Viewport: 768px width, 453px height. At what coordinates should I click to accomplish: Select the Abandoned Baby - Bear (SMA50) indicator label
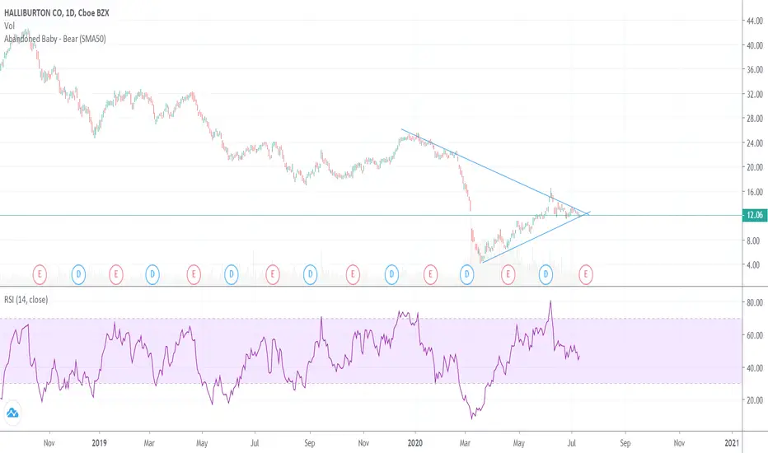click(x=55, y=39)
